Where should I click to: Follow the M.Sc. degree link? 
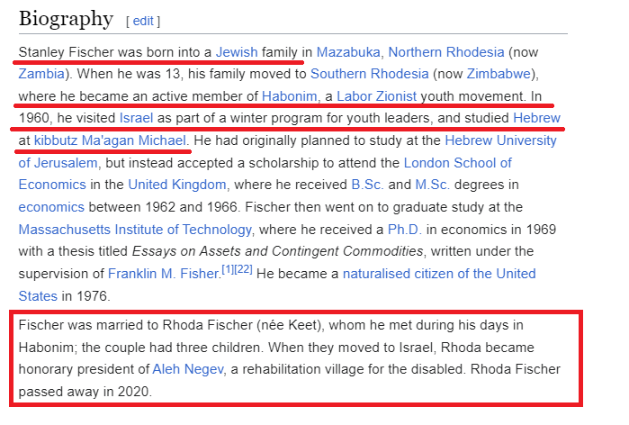(x=434, y=185)
